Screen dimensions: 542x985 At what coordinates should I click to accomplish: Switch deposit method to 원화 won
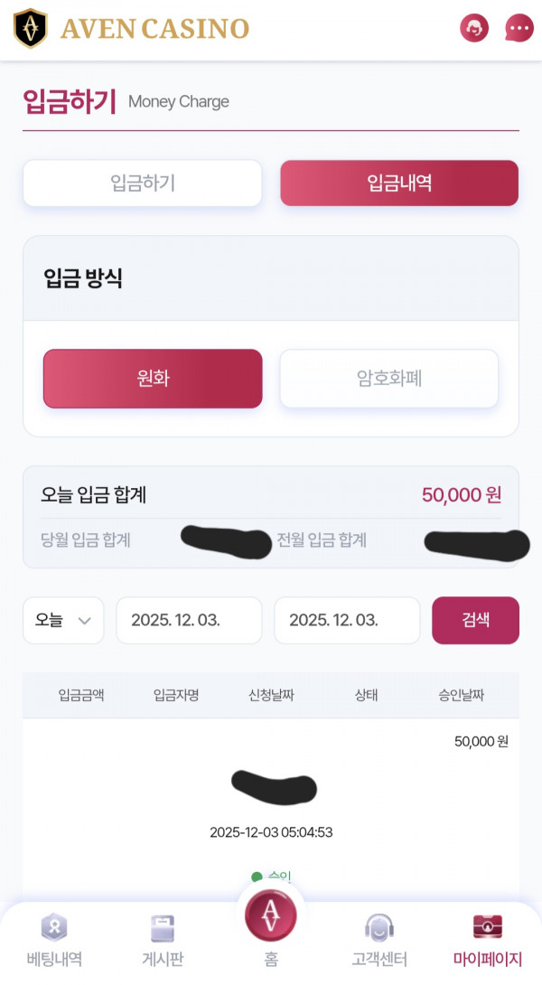pos(152,379)
